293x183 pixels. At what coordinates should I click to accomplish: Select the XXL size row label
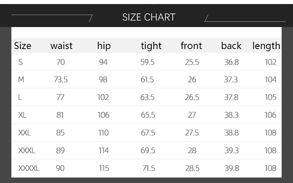[25, 133]
